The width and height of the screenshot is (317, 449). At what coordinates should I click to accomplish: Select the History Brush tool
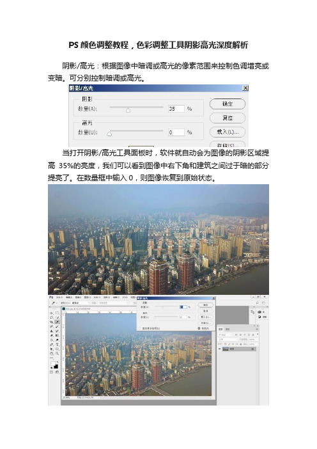pyautogui.click(x=58, y=331)
